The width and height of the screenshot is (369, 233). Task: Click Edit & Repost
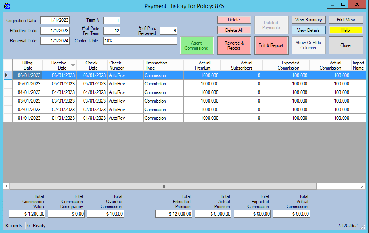pyautogui.click(x=272, y=45)
